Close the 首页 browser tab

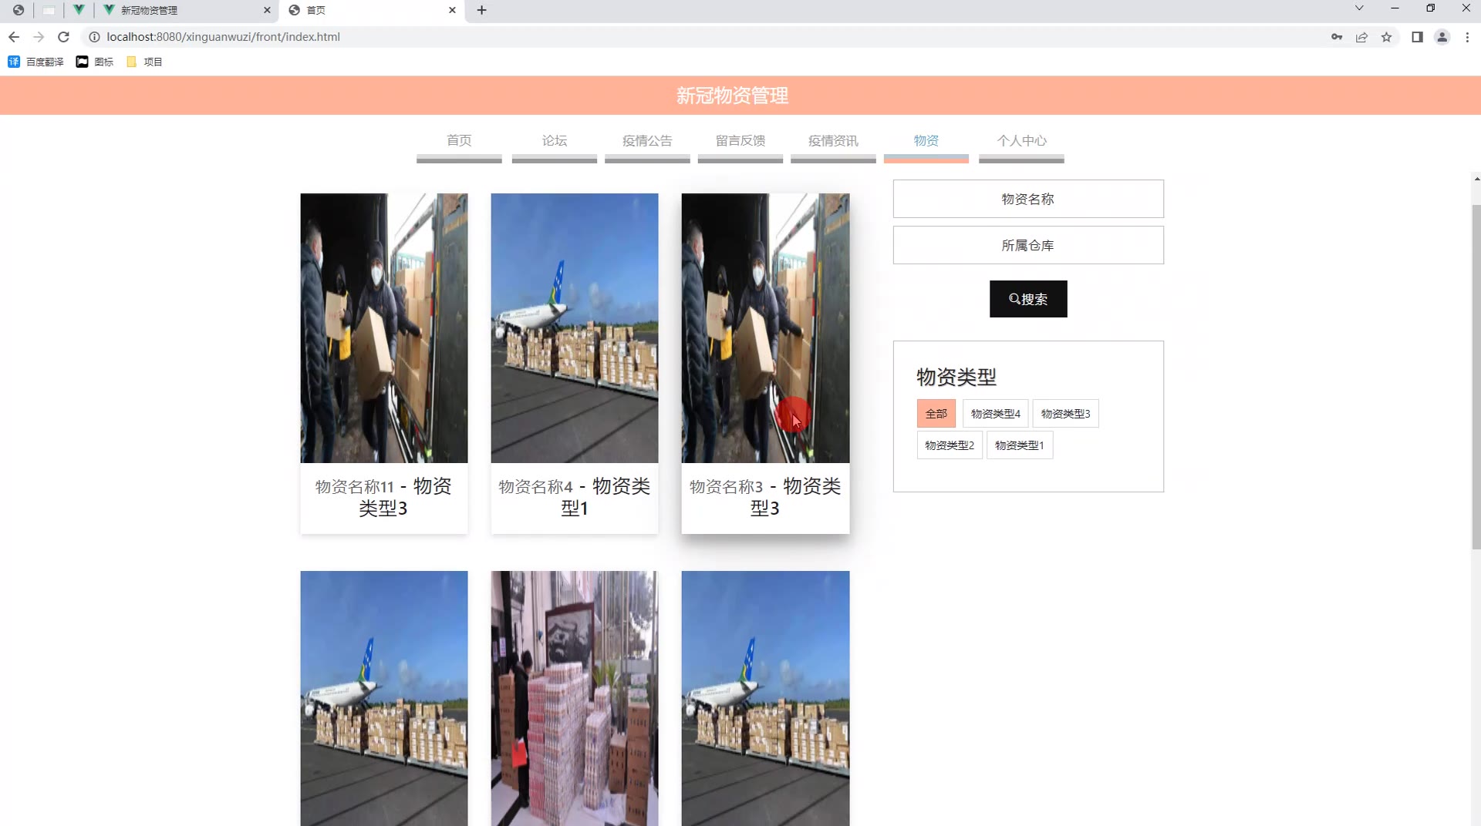click(452, 10)
